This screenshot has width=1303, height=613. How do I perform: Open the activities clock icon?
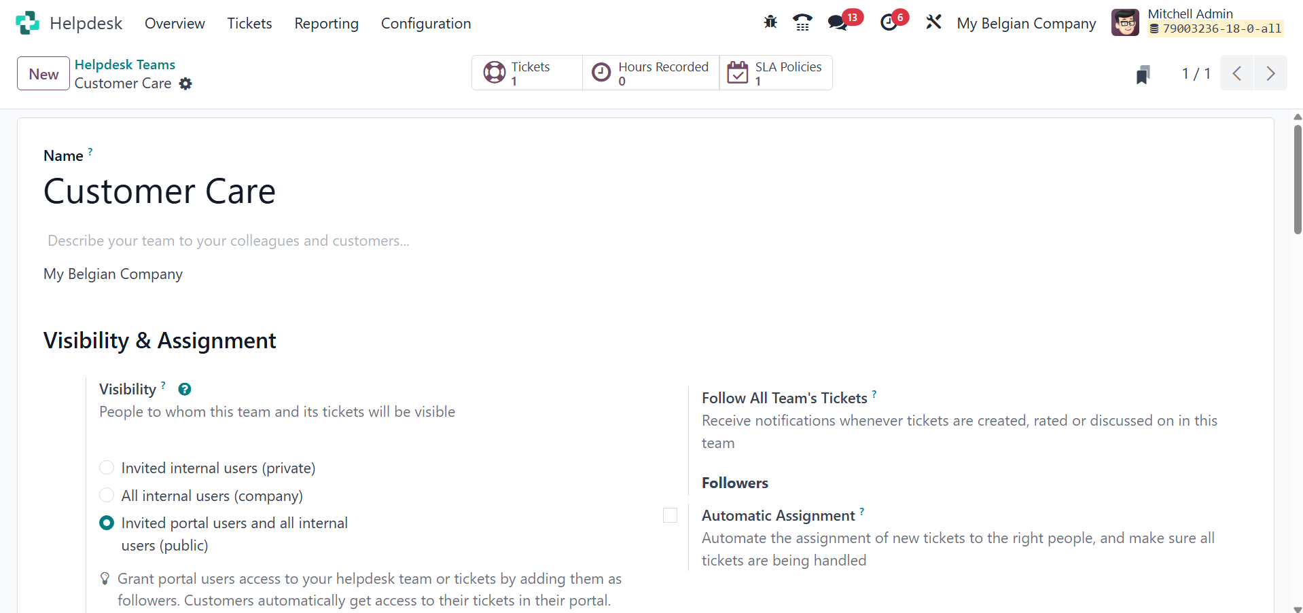(x=889, y=22)
